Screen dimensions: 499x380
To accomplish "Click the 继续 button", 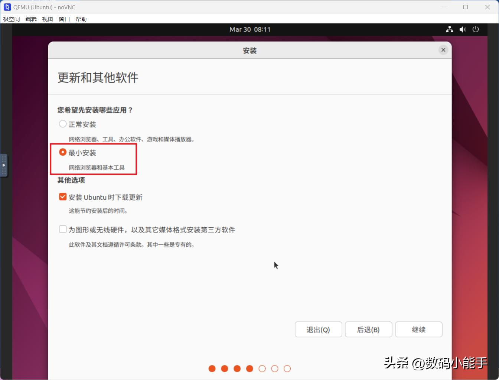I will [418, 329].
